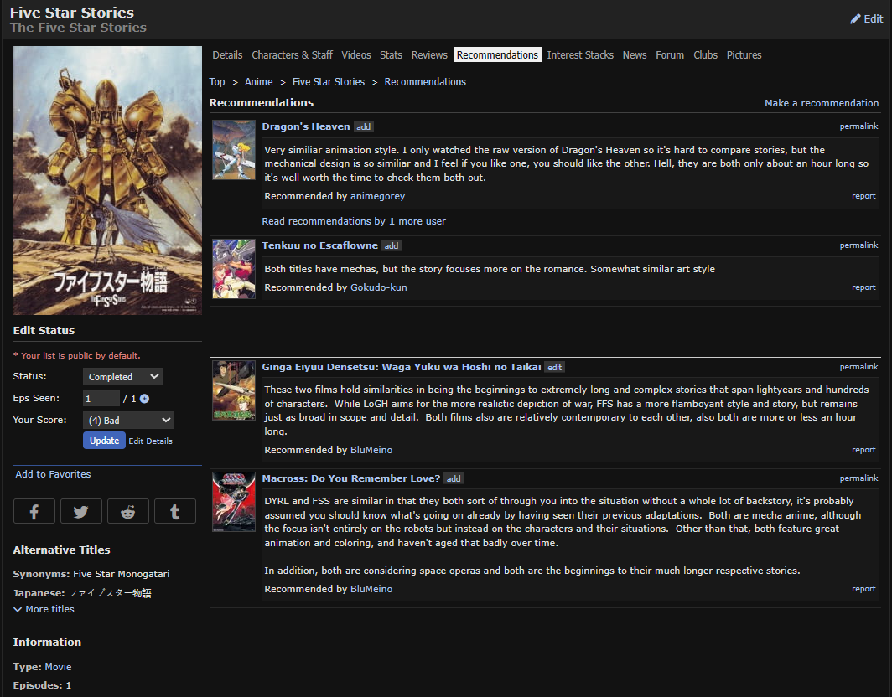Click permalink for Dragon's Heaven recommendation
Image resolution: width=892 pixels, height=697 pixels.
click(x=858, y=126)
